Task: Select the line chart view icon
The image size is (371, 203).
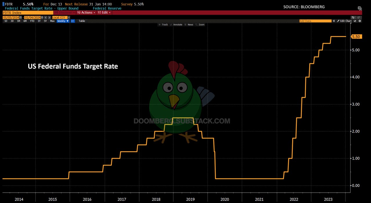Action: [x=73, y=21]
